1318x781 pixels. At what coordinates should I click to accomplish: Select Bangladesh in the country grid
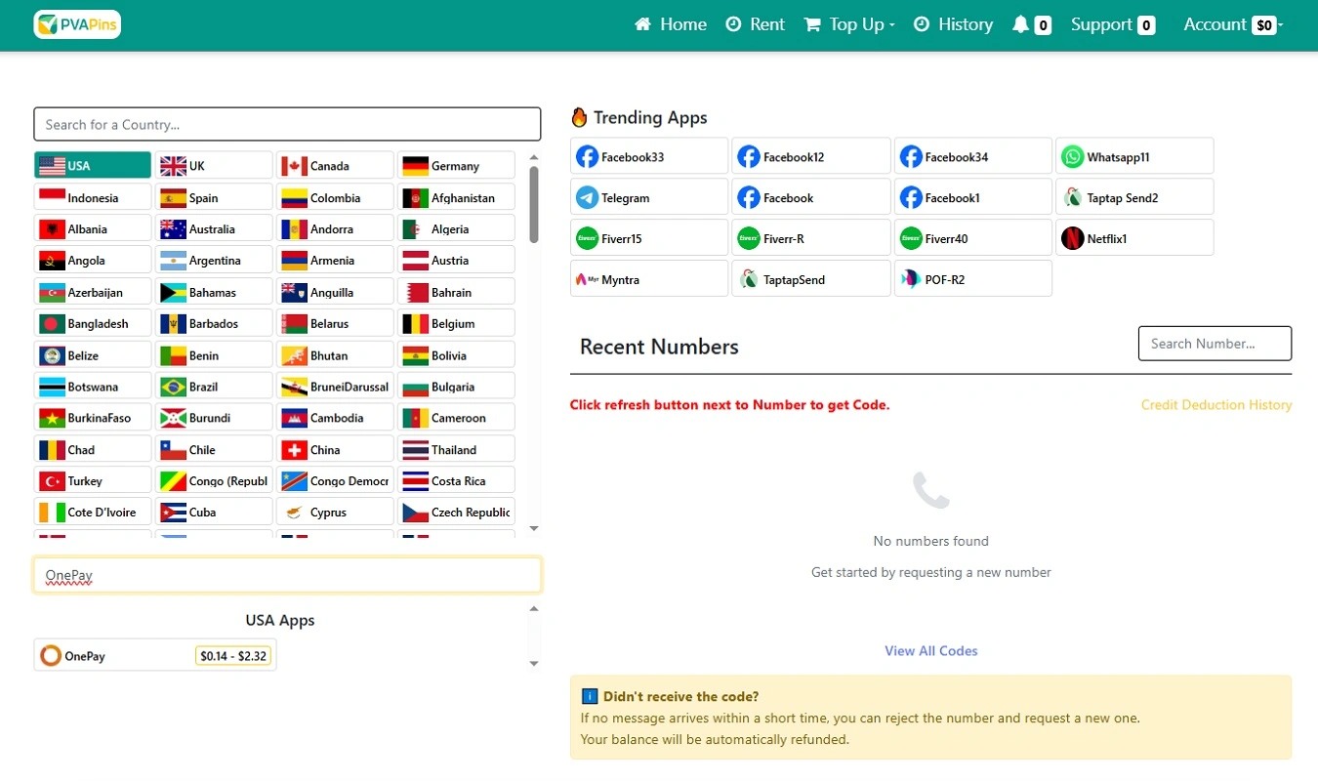tap(93, 323)
